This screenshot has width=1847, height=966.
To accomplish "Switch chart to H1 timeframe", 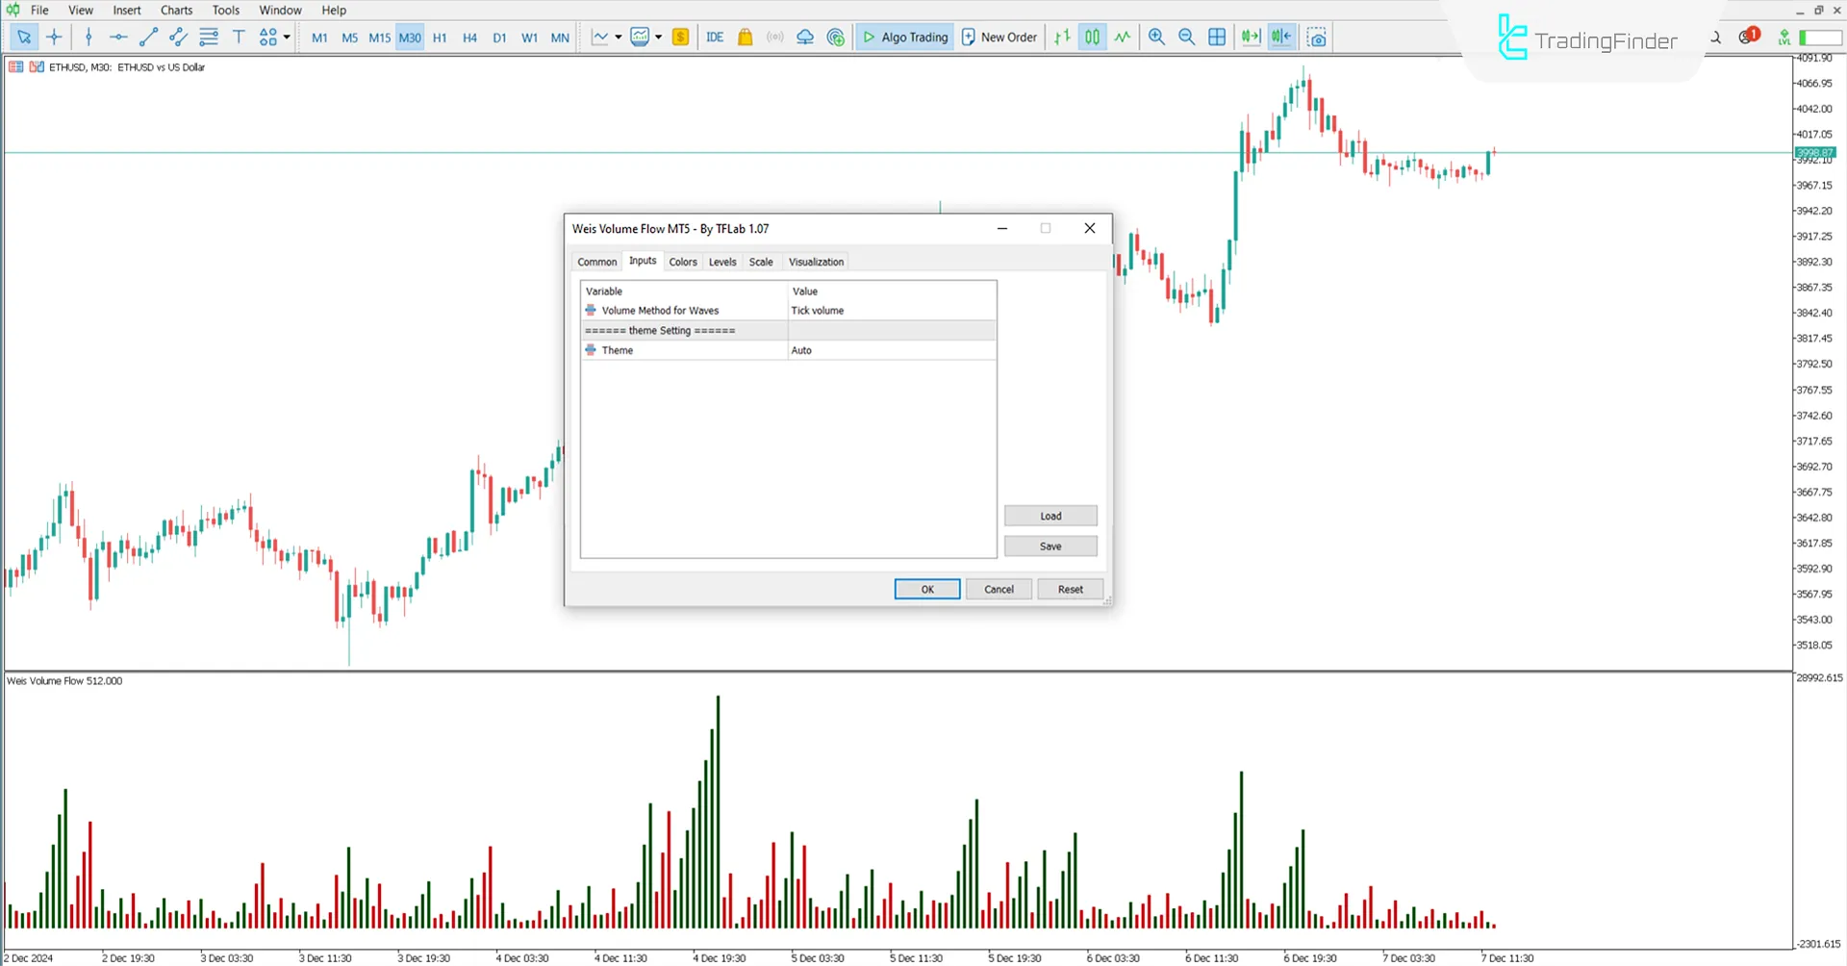I will pos(440,38).
